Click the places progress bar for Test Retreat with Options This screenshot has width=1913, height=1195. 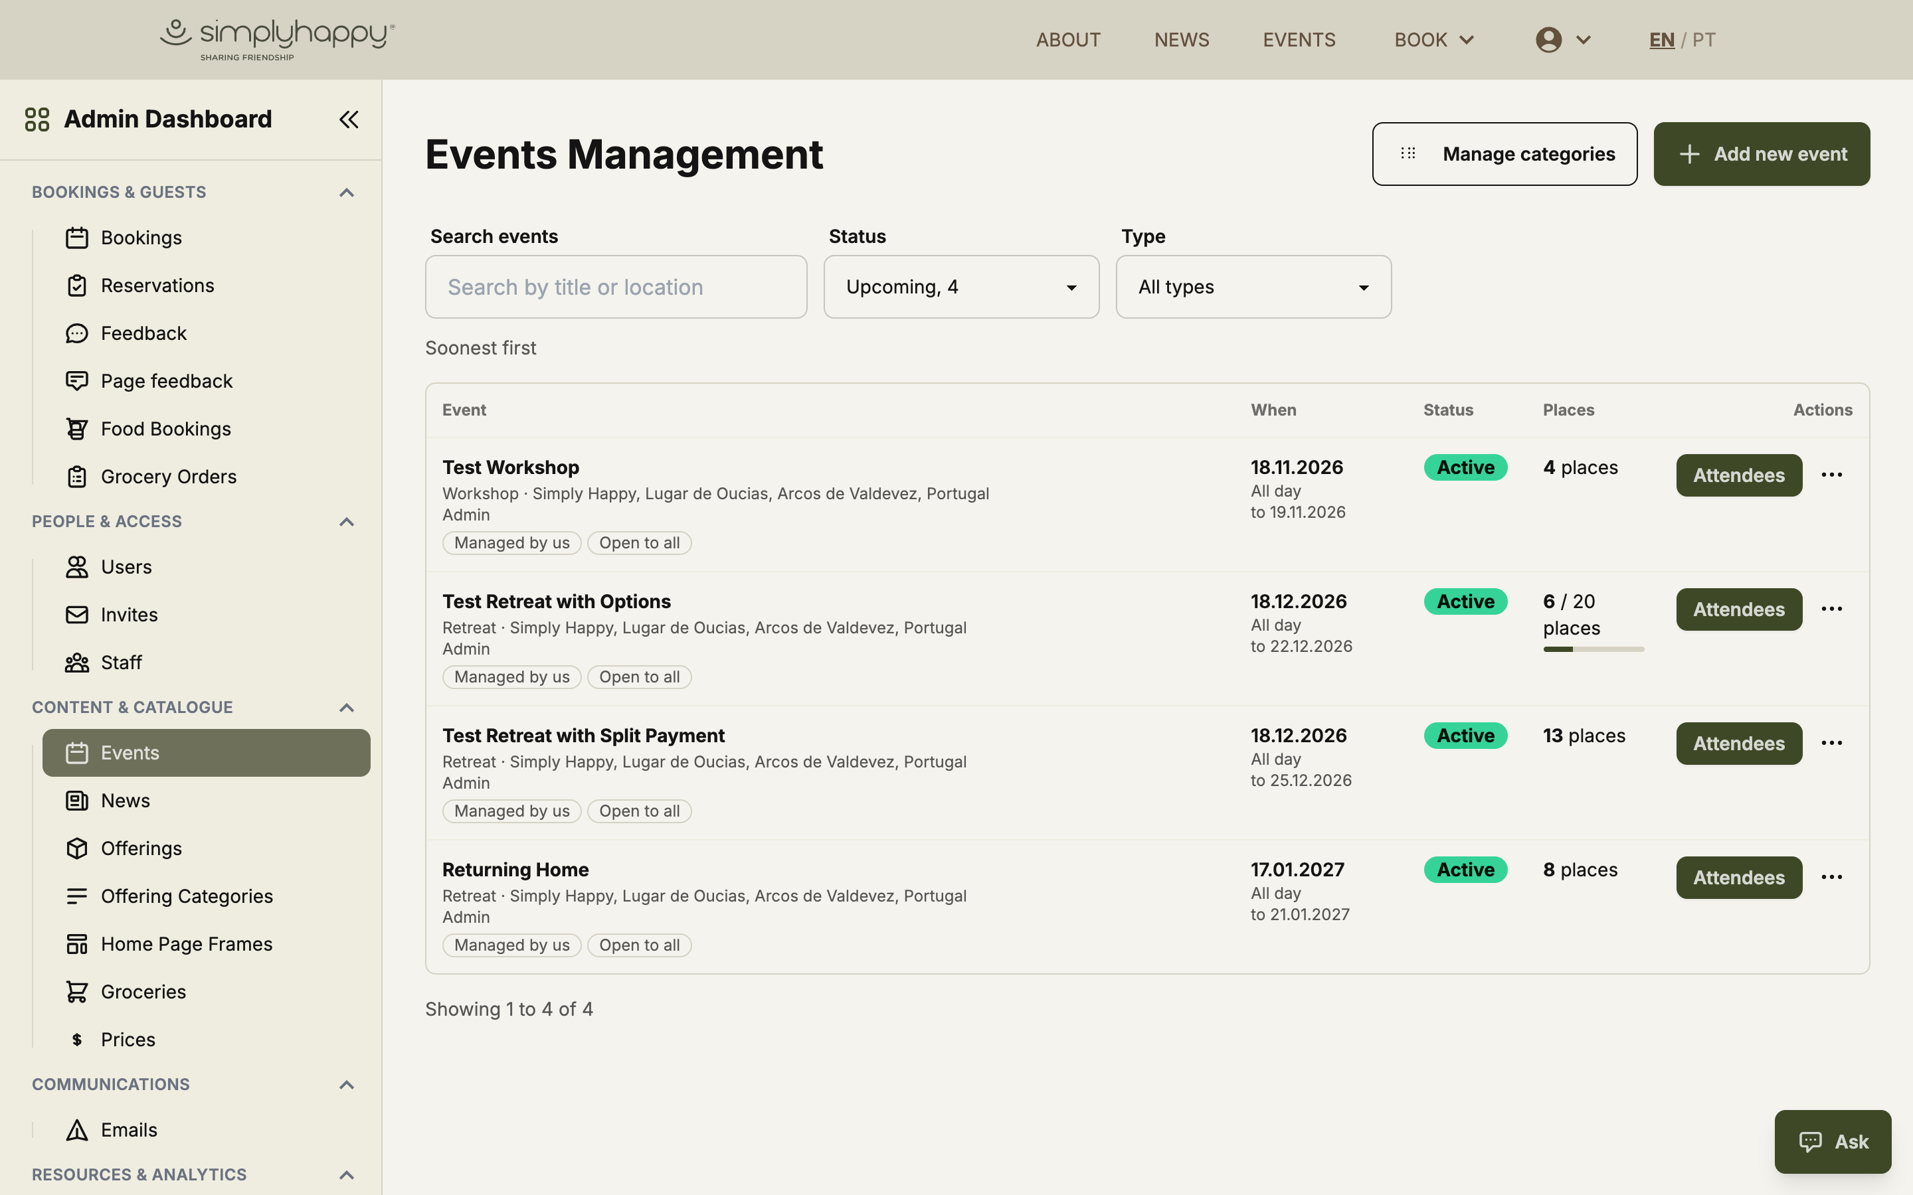(x=1593, y=650)
